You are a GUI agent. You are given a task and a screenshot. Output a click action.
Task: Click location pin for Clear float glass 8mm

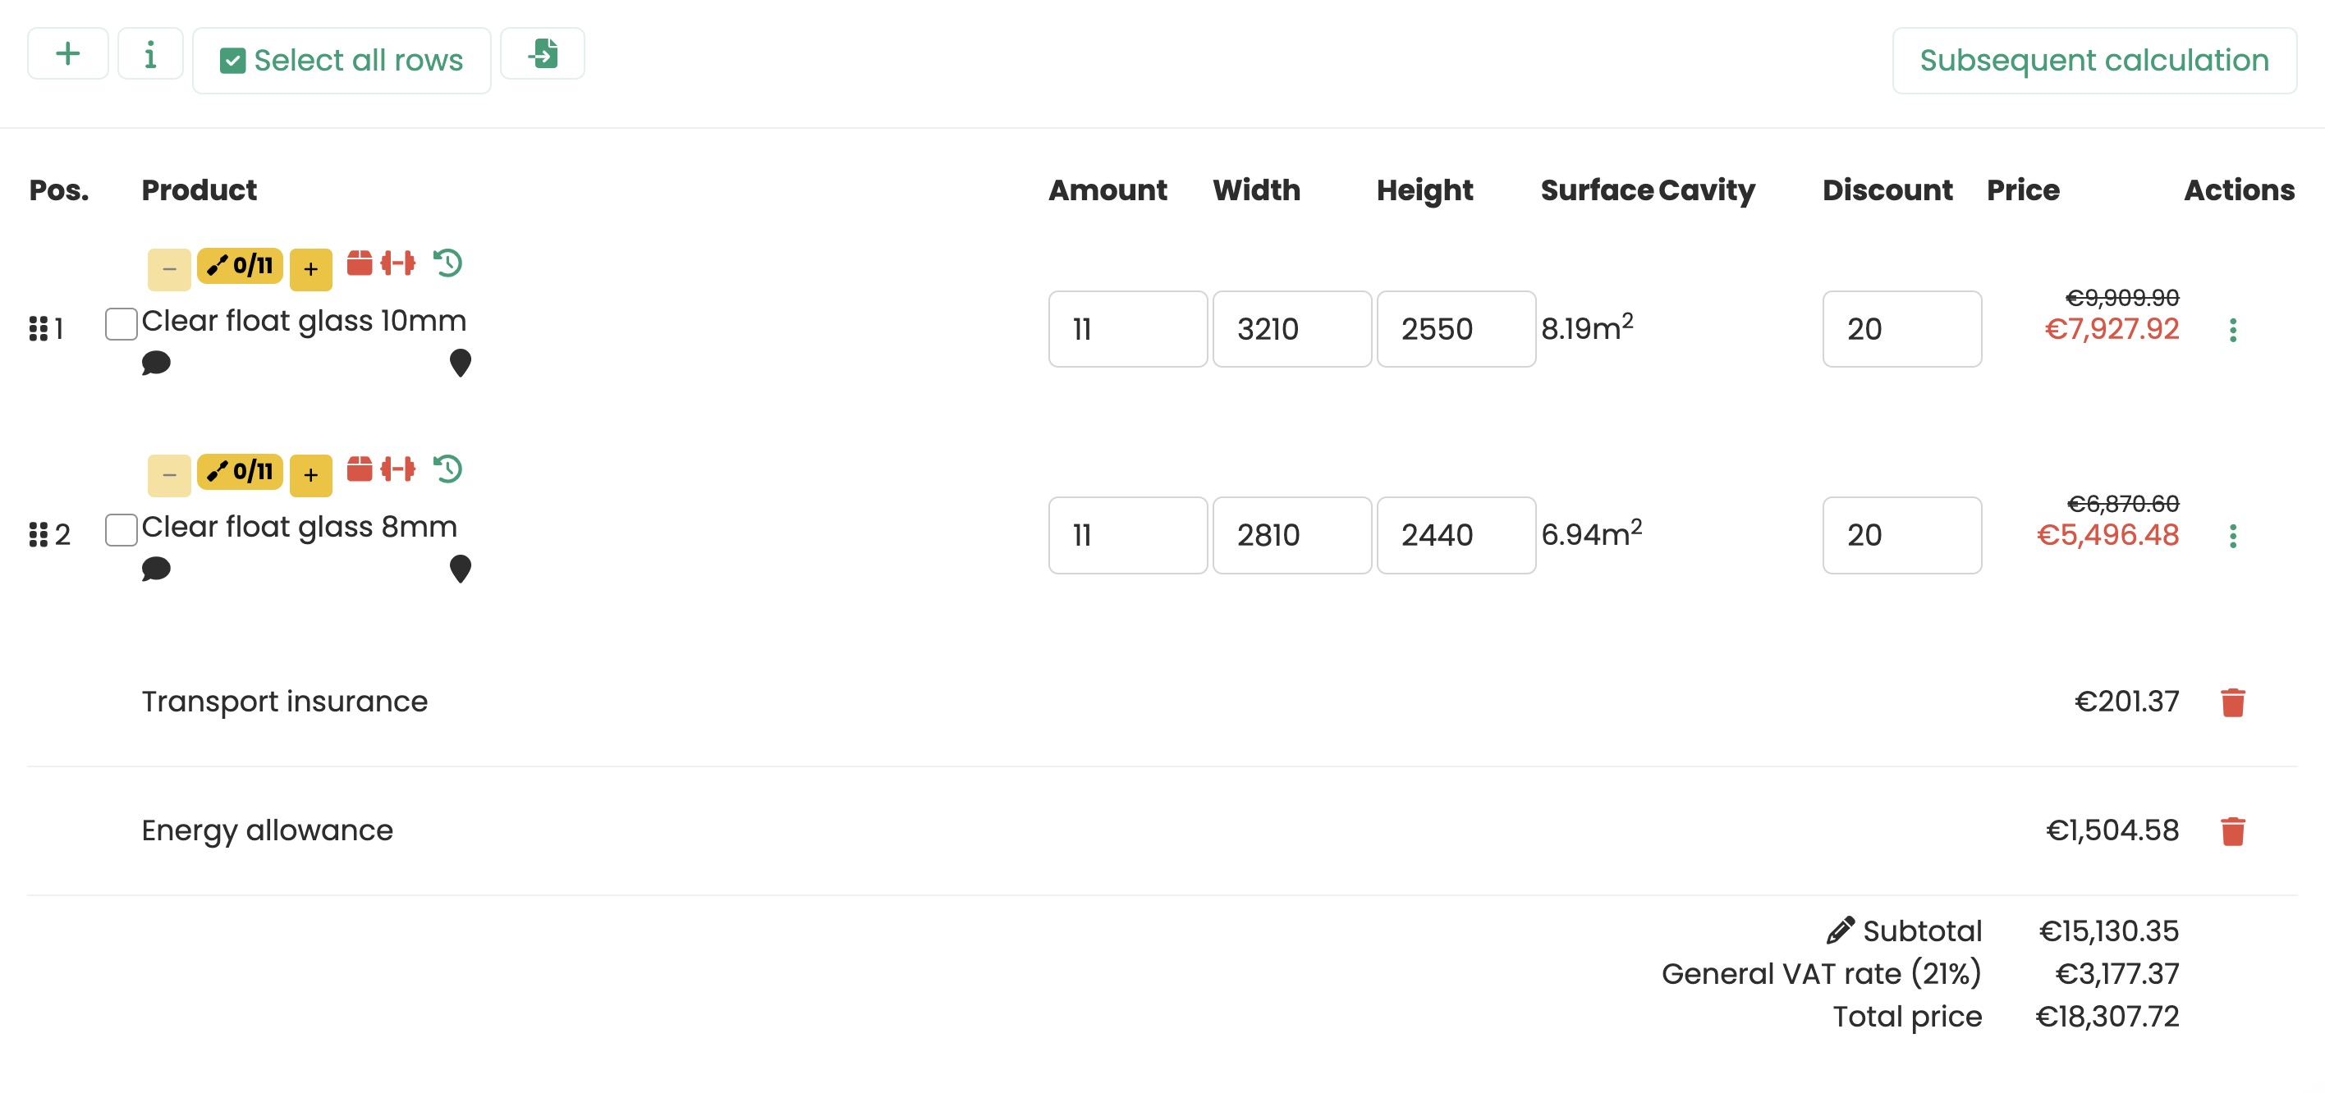(461, 569)
